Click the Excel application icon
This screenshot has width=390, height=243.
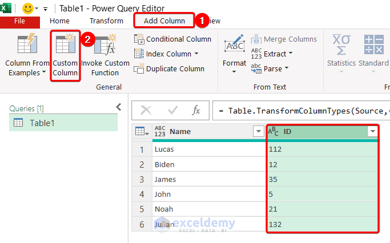9,9
